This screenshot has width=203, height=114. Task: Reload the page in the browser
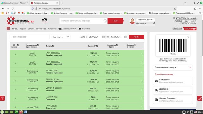pyautogui.click(x=13, y=9)
